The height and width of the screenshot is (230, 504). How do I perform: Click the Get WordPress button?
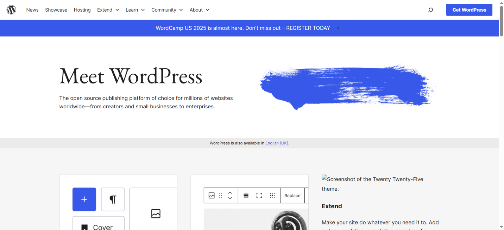pos(469,10)
